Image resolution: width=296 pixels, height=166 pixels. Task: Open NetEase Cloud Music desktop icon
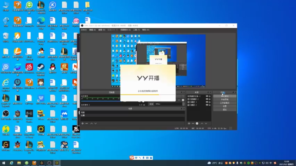coord(29,69)
